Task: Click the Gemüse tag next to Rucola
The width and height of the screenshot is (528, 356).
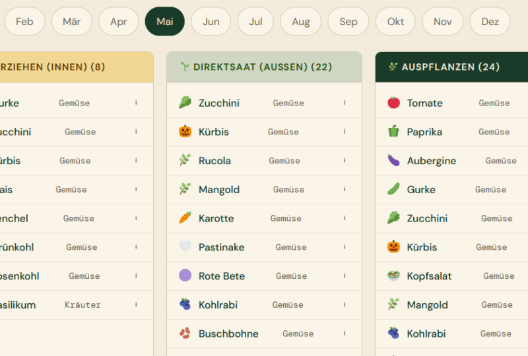Action: 284,161
